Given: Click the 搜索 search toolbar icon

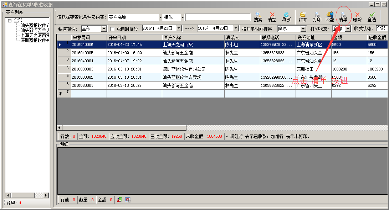Looking at the screenshot, I should pos(258,17).
